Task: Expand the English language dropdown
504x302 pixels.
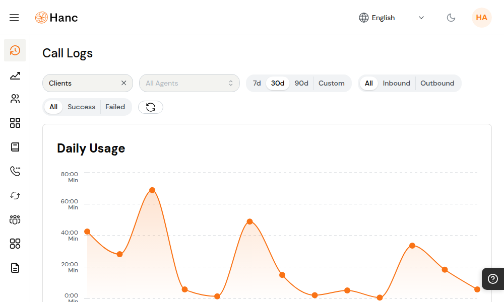Action: pos(392,18)
